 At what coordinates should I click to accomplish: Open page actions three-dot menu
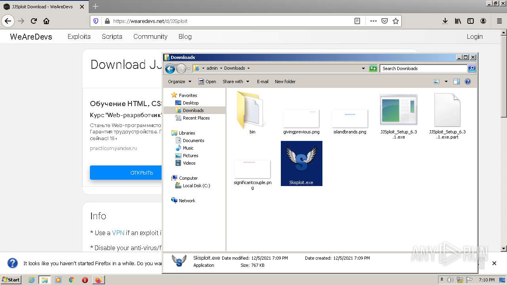[x=373, y=21]
